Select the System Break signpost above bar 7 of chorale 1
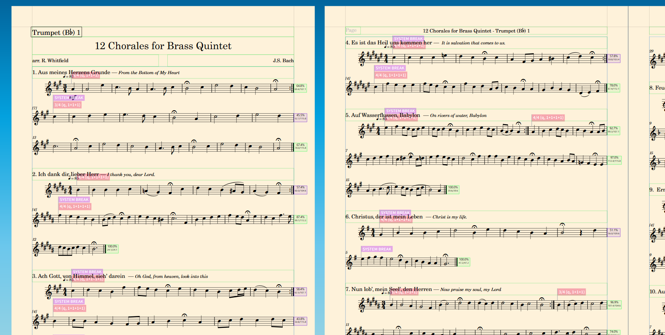Screen dimensions: 665x335 click(x=69, y=98)
